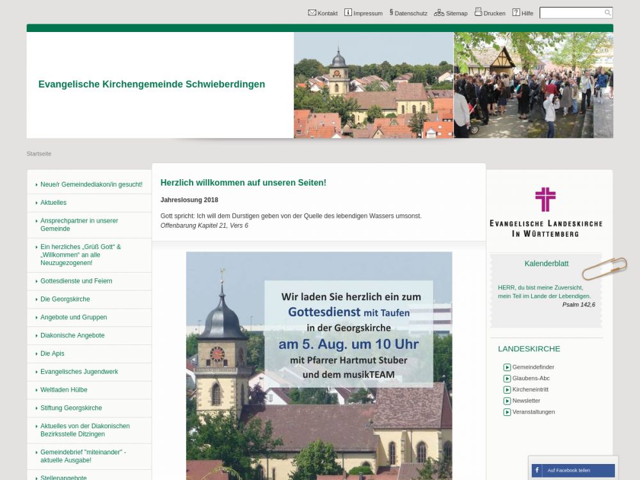
Task: Follow the Newsletter link
Action: (526, 401)
